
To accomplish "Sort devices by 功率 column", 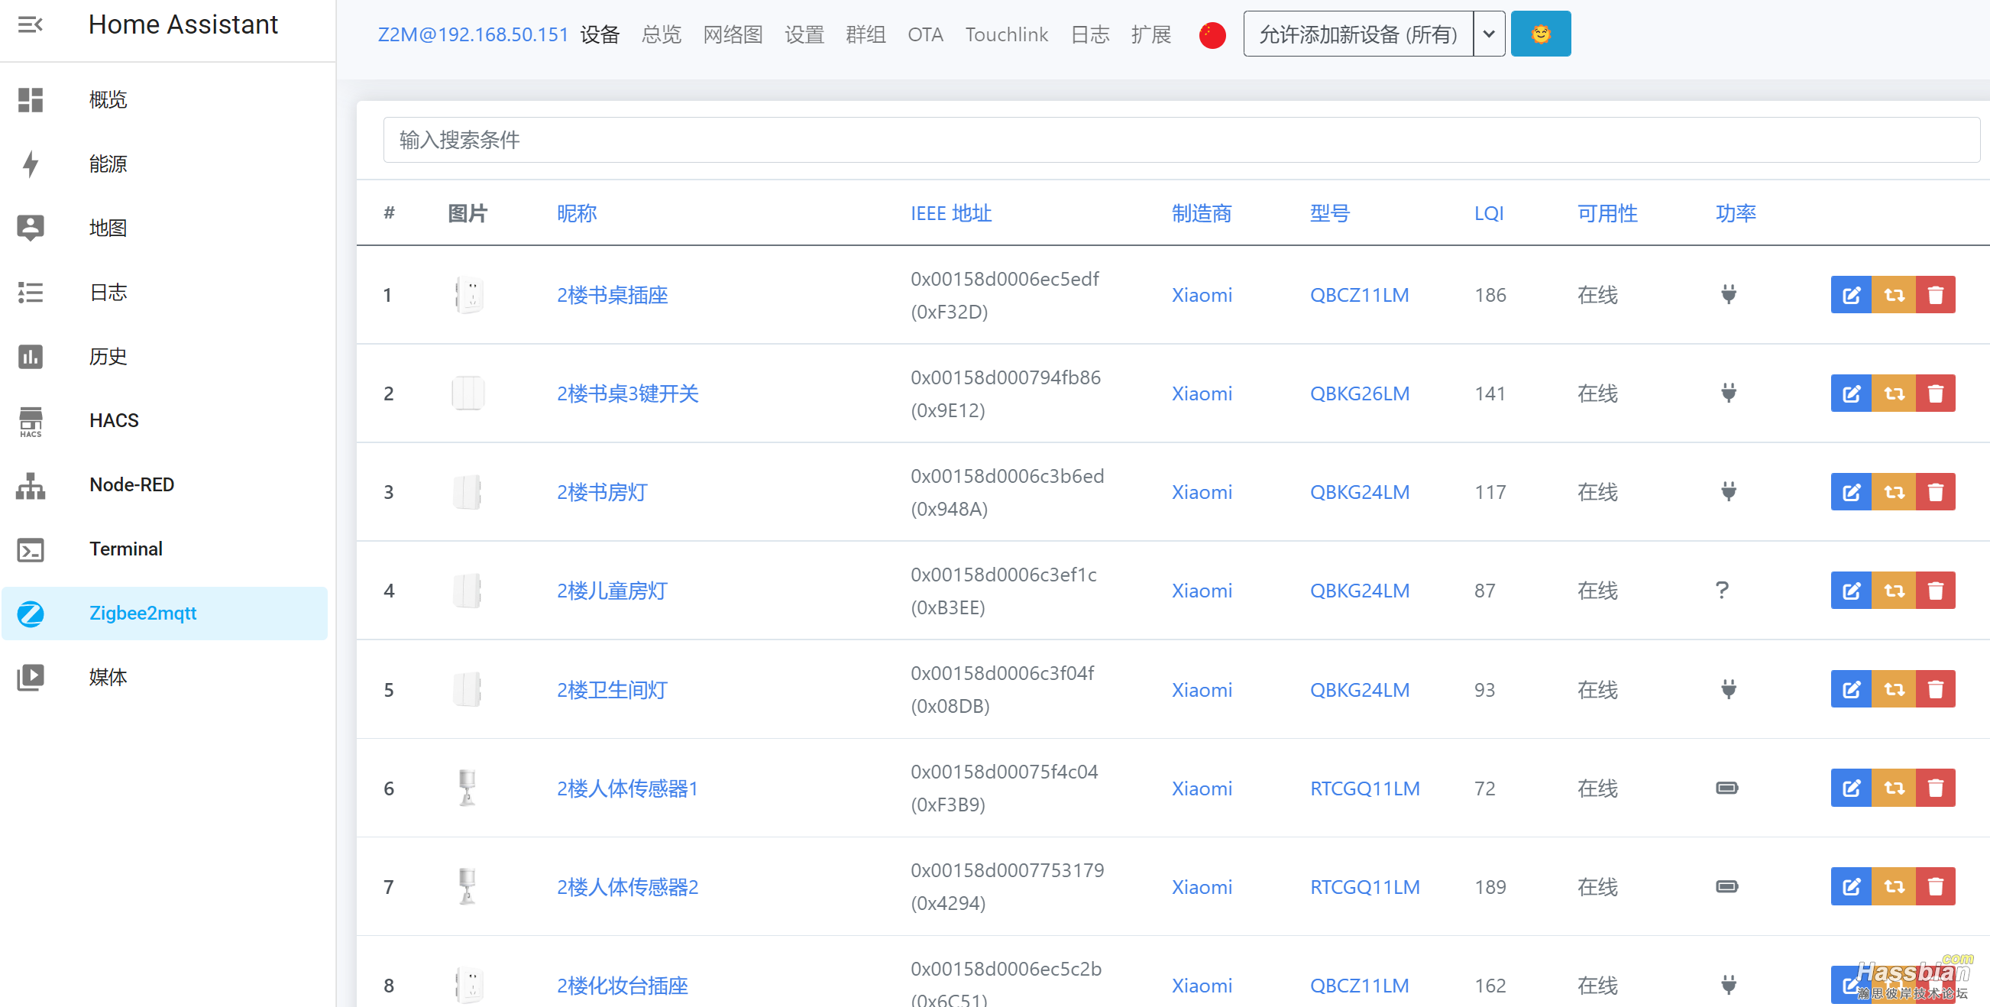I will pyautogui.click(x=1736, y=213).
